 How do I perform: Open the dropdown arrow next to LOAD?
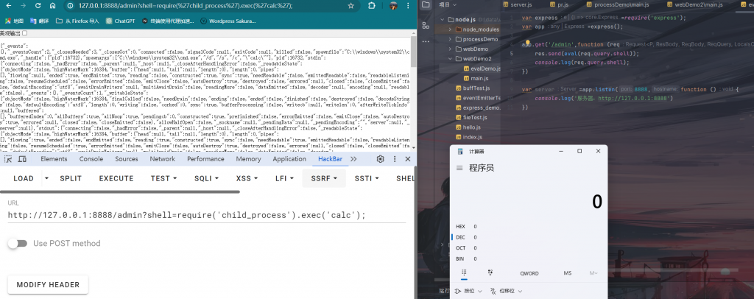(x=46, y=178)
